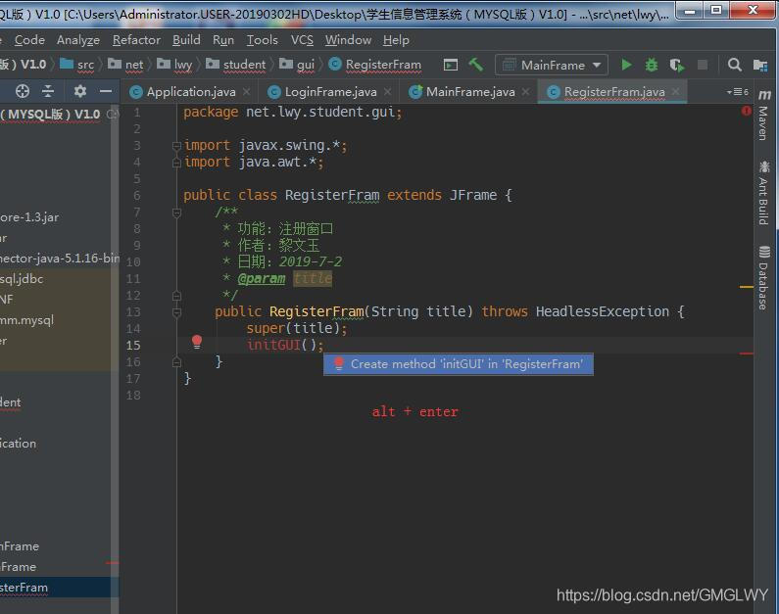Run with coverage icon
Viewport: 779px width, 614px height.
pyautogui.click(x=677, y=65)
